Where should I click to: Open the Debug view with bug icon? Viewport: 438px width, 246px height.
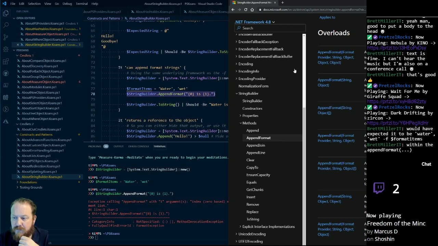click(x=6, y=49)
